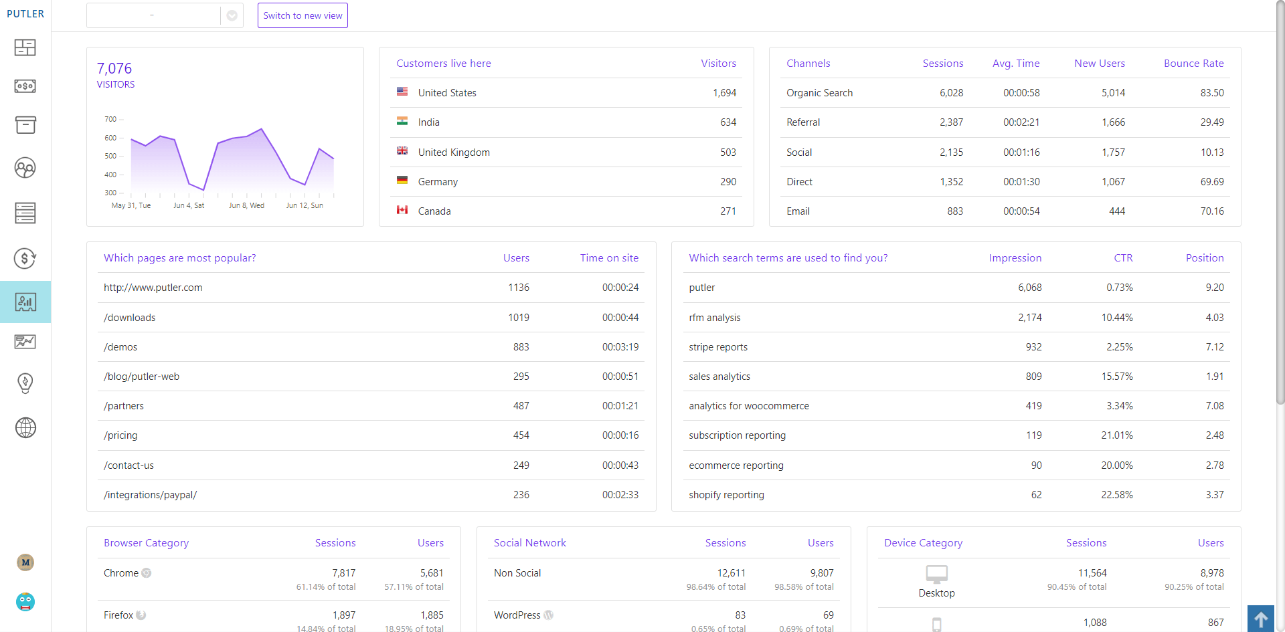This screenshot has width=1285, height=632.
Task: Click 'Switch to new view' button
Action: click(x=303, y=15)
